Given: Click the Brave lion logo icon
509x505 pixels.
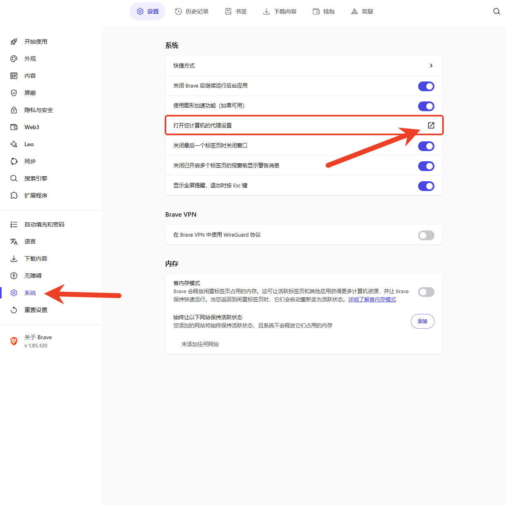Looking at the screenshot, I should click(x=14, y=341).
